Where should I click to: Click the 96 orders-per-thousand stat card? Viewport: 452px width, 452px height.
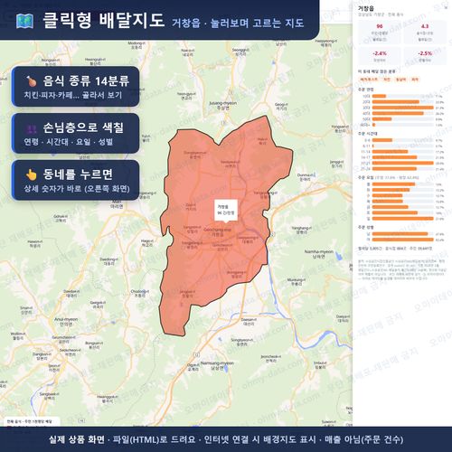pyautogui.click(x=380, y=33)
